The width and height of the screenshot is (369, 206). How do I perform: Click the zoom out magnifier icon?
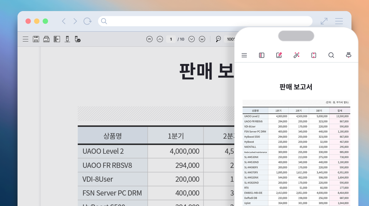(x=218, y=39)
